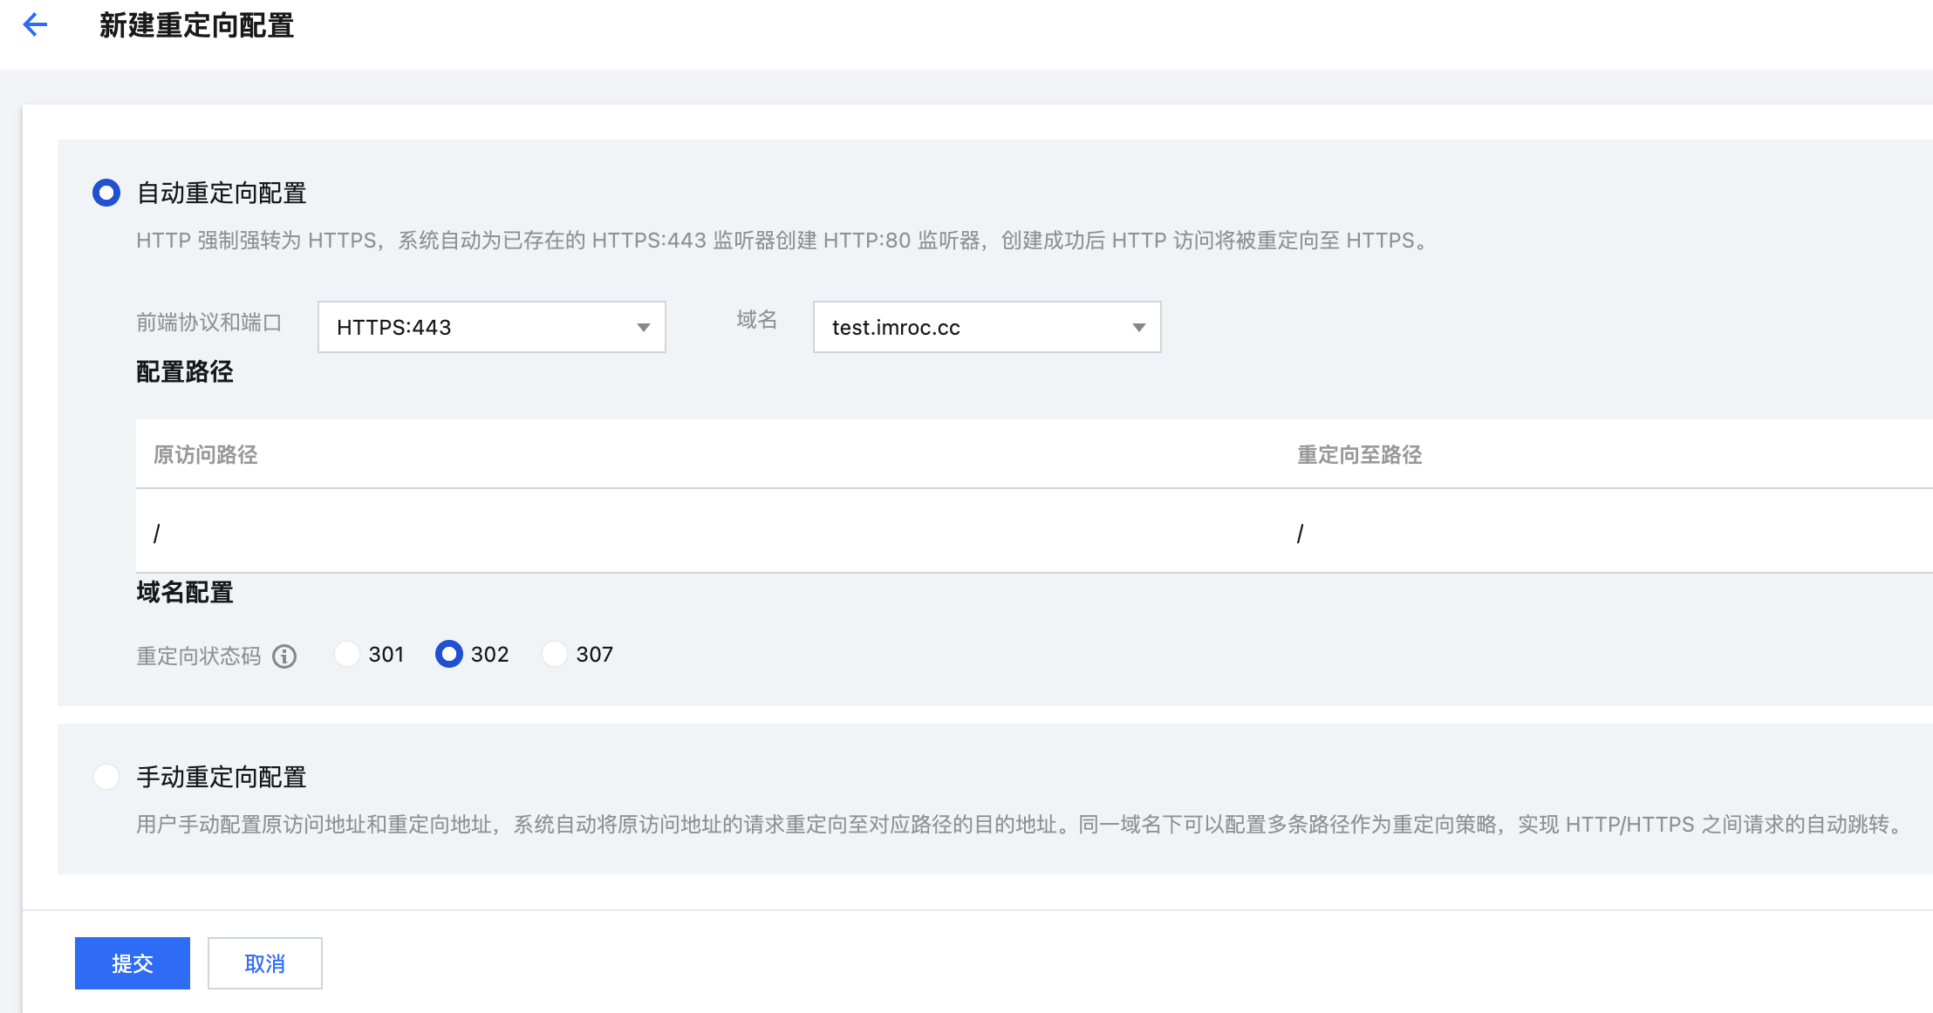Click the 新建重定向配置 page title
The height and width of the screenshot is (1013, 1933).
pos(196,25)
